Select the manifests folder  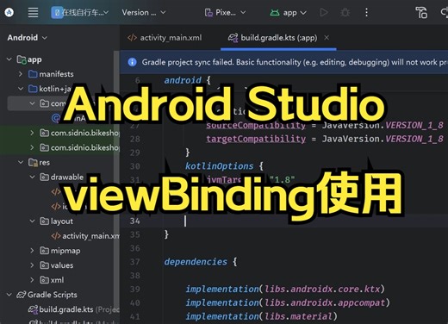point(51,74)
